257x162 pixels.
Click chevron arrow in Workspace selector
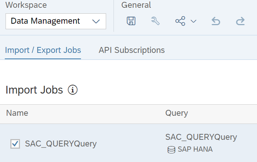click(96, 21)
